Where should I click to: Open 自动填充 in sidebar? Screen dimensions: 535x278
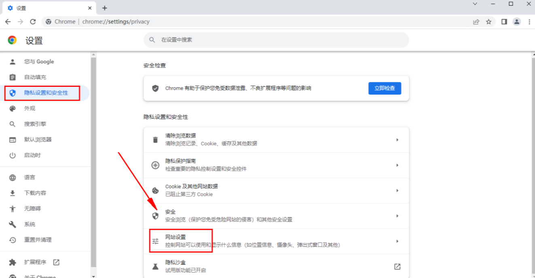pos(45,77)
